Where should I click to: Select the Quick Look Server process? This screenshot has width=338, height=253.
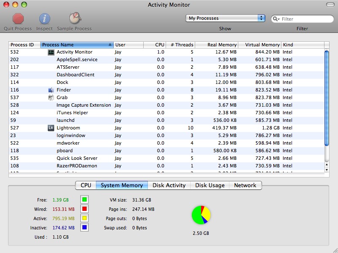click(x=166, y=159)
